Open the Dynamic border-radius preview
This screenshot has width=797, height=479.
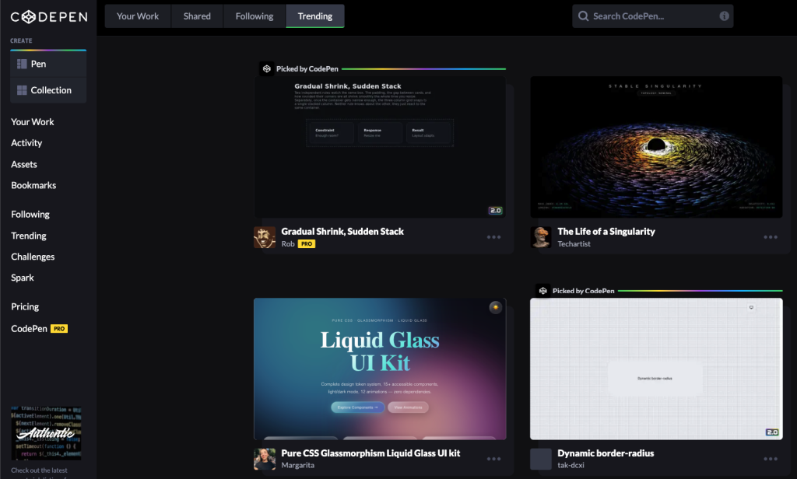(x=656, y=369)
